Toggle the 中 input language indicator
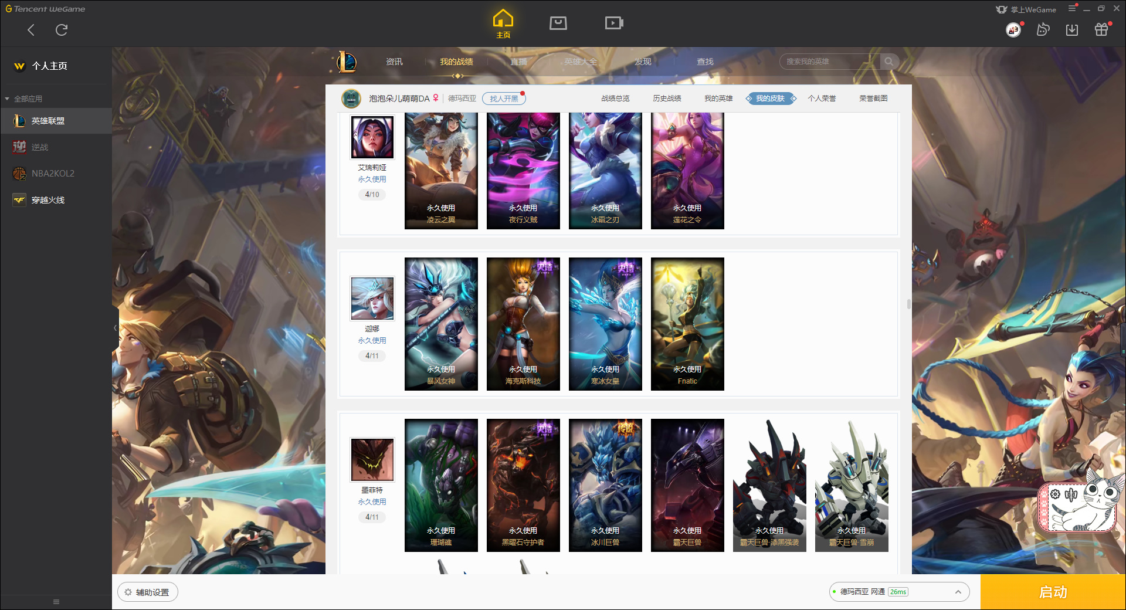The image size is (1126, 610). click(1071, 494)
